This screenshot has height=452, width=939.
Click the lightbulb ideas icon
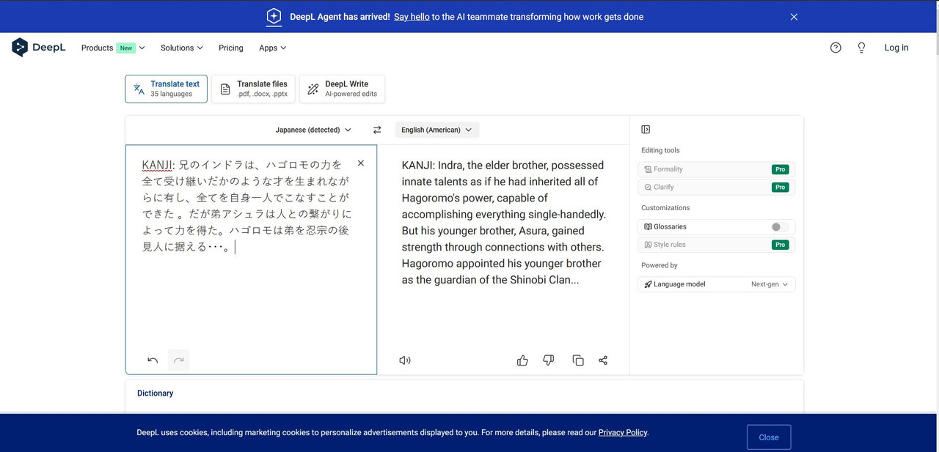[x=861, y=48]
